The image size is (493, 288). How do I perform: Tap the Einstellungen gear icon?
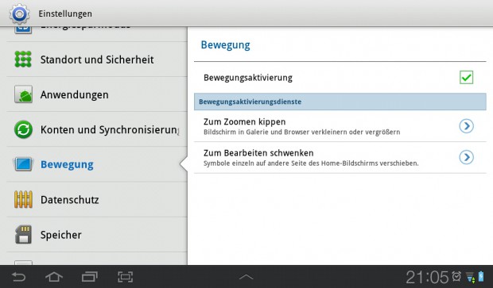click(x=19, y=13)
